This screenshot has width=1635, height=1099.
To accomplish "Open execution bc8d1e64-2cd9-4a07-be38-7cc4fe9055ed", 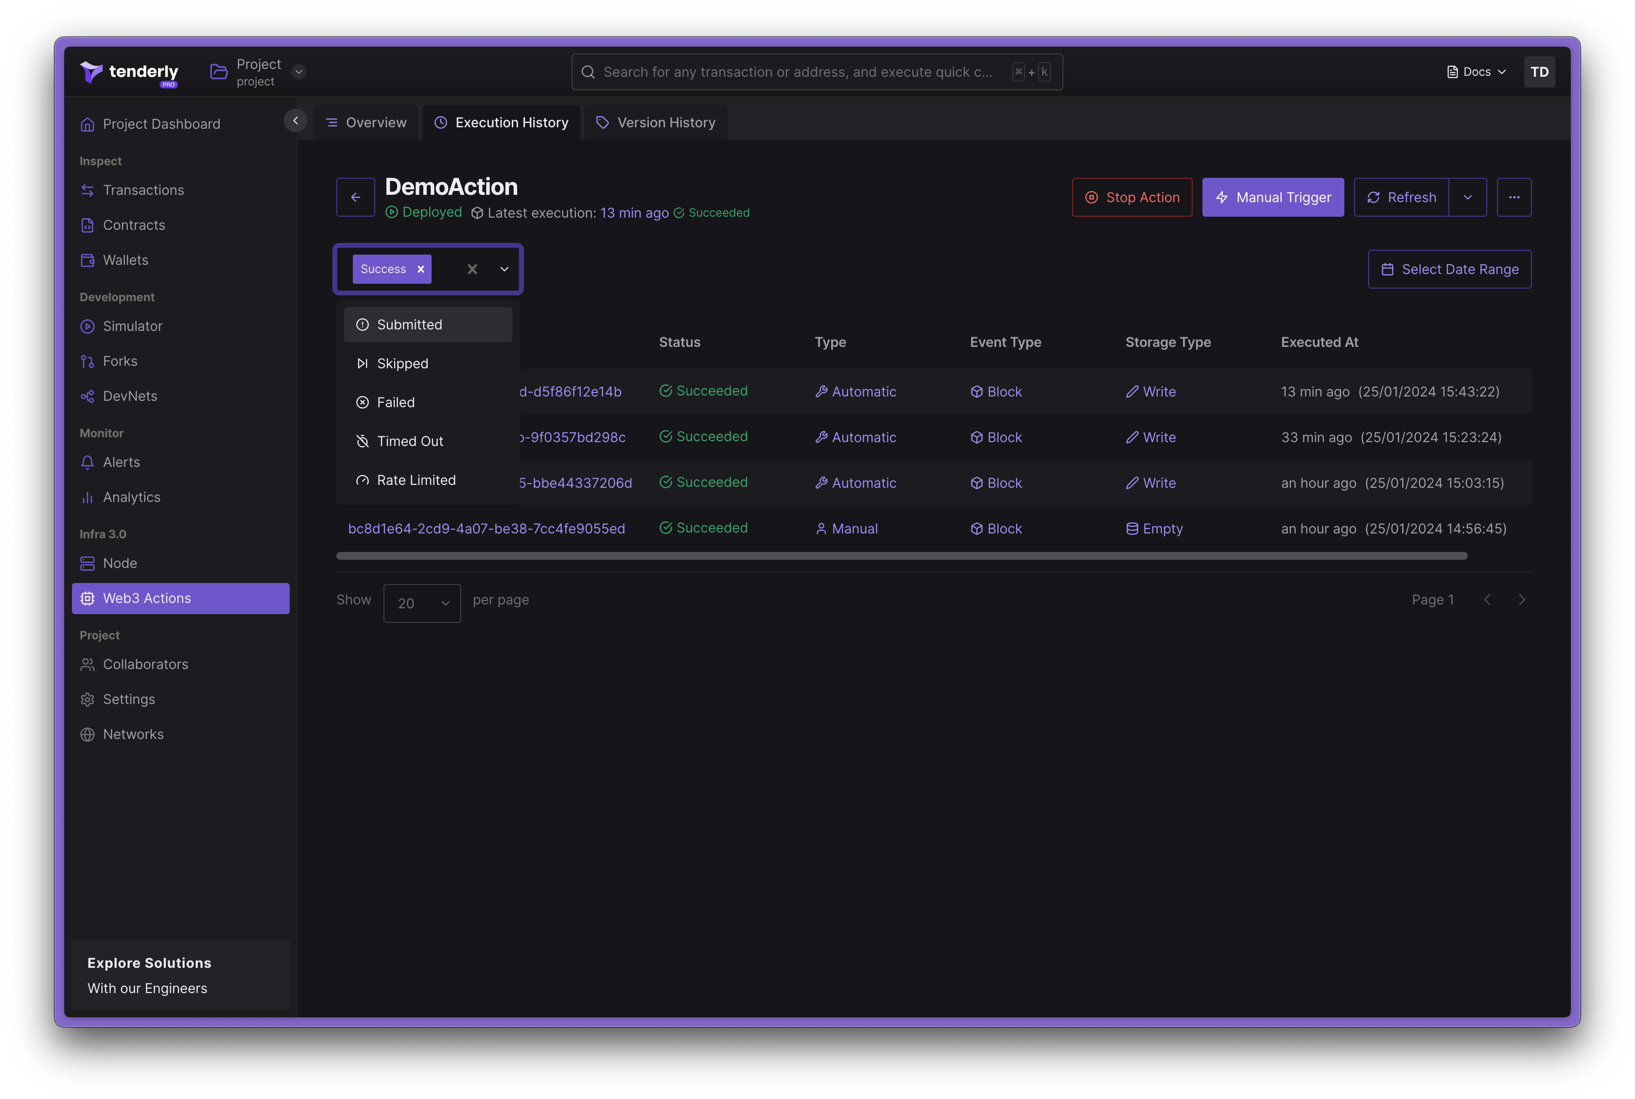I will pyautogui.click(x=487, y=529).
